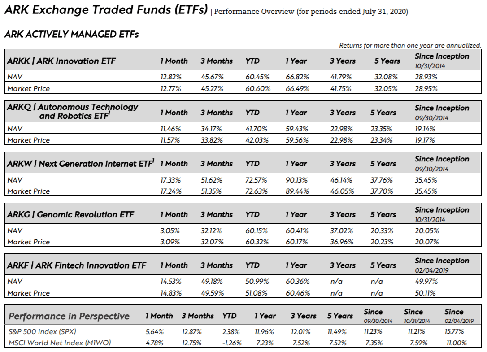Screen dimensions: 487x352
Task: Click the annualized returns note text
Action: [x=410, y=45]
